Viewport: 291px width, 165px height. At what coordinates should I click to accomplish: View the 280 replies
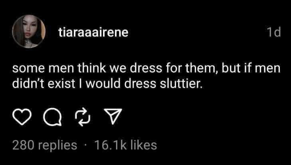[x=45, y=146]
